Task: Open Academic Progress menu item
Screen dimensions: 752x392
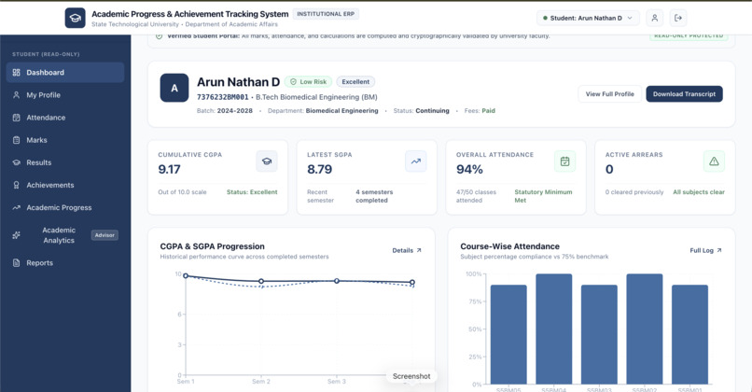Action: 65,208
